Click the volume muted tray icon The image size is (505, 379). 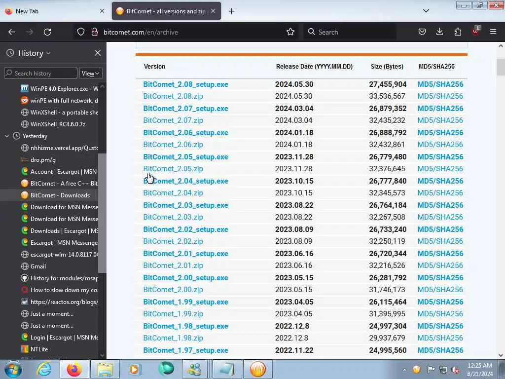(x=455, y=370)
